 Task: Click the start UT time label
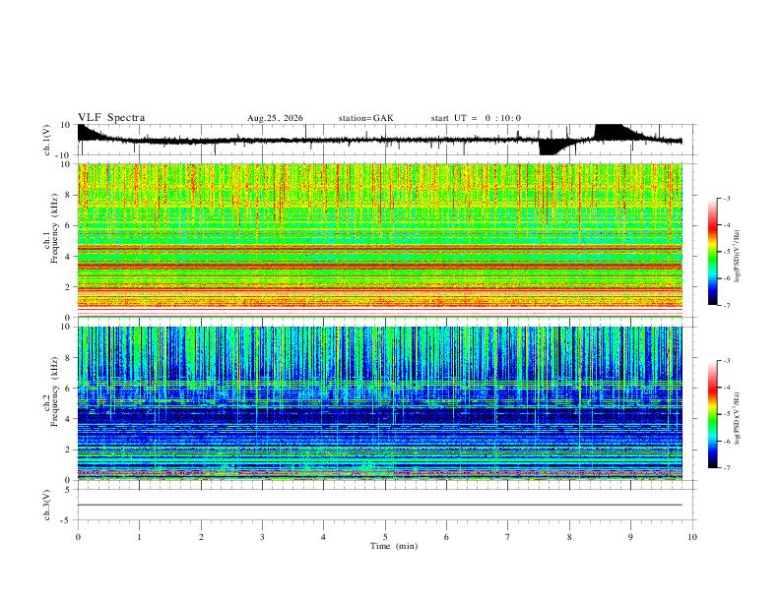click(476, 118)
